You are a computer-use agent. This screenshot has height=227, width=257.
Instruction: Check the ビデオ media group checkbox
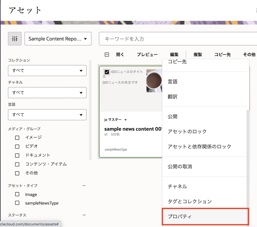pyautogui.click(x=17, y=146)
